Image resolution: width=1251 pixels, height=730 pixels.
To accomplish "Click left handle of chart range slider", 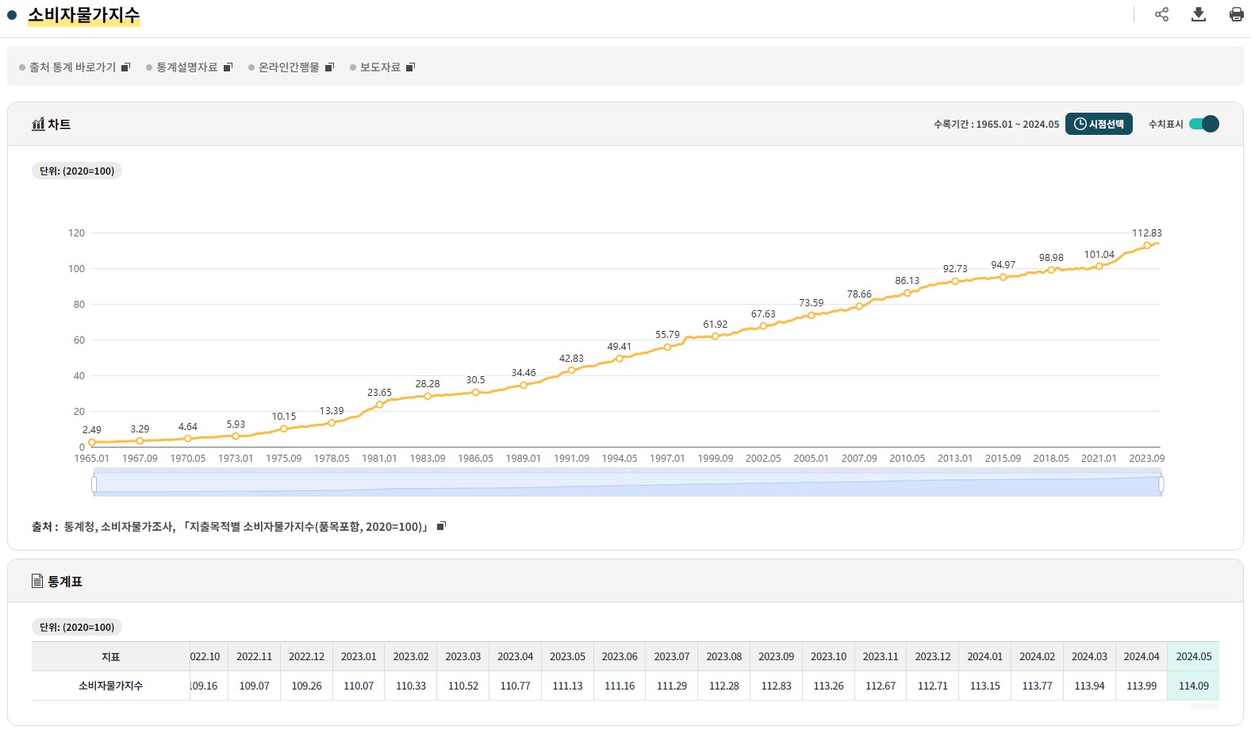I will pyautogui.click(x=94, y=484).
